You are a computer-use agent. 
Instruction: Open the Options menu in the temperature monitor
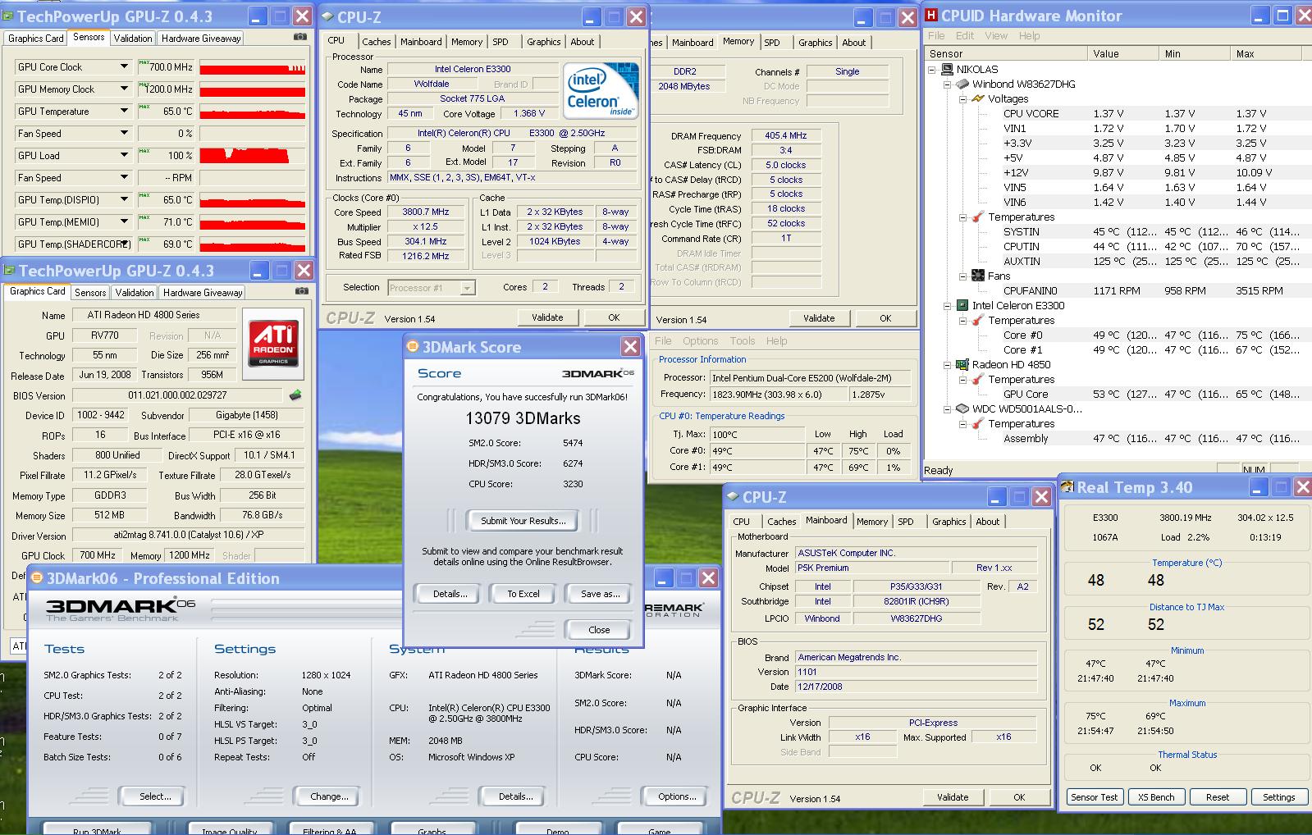(700, 341)
